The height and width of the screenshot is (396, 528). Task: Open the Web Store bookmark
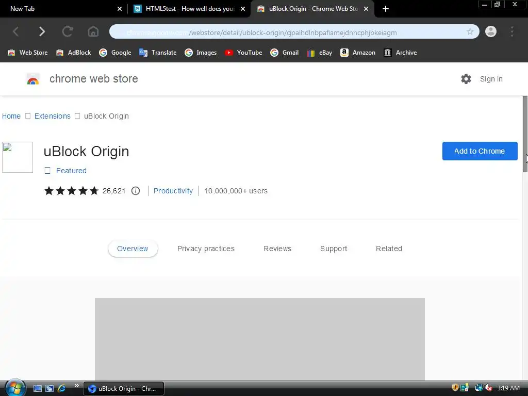(x=28, y=53)
